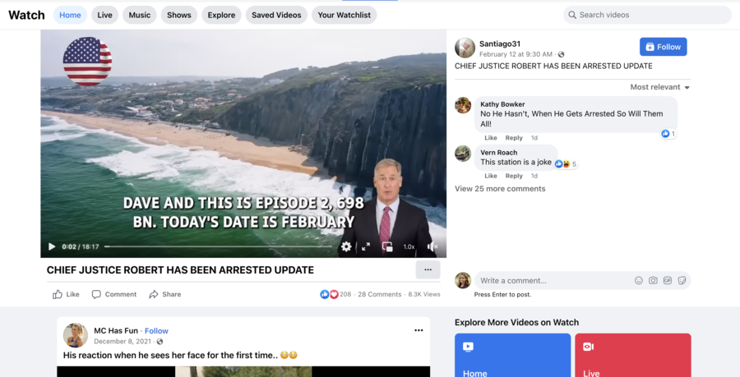View reactions on Kathy Bowker's comment

(x=668, y=134)
